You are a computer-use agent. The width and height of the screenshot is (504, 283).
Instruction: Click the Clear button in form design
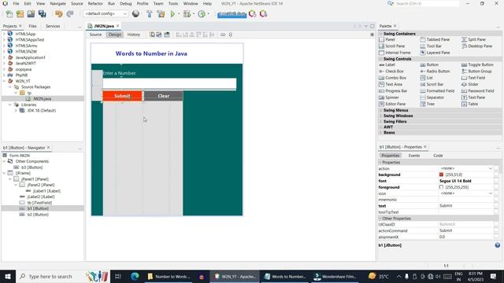[x=163, y=96]
